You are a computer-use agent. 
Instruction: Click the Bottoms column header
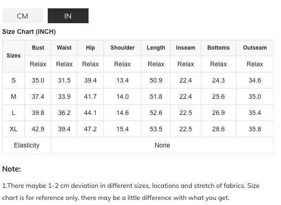coord(218,48)
